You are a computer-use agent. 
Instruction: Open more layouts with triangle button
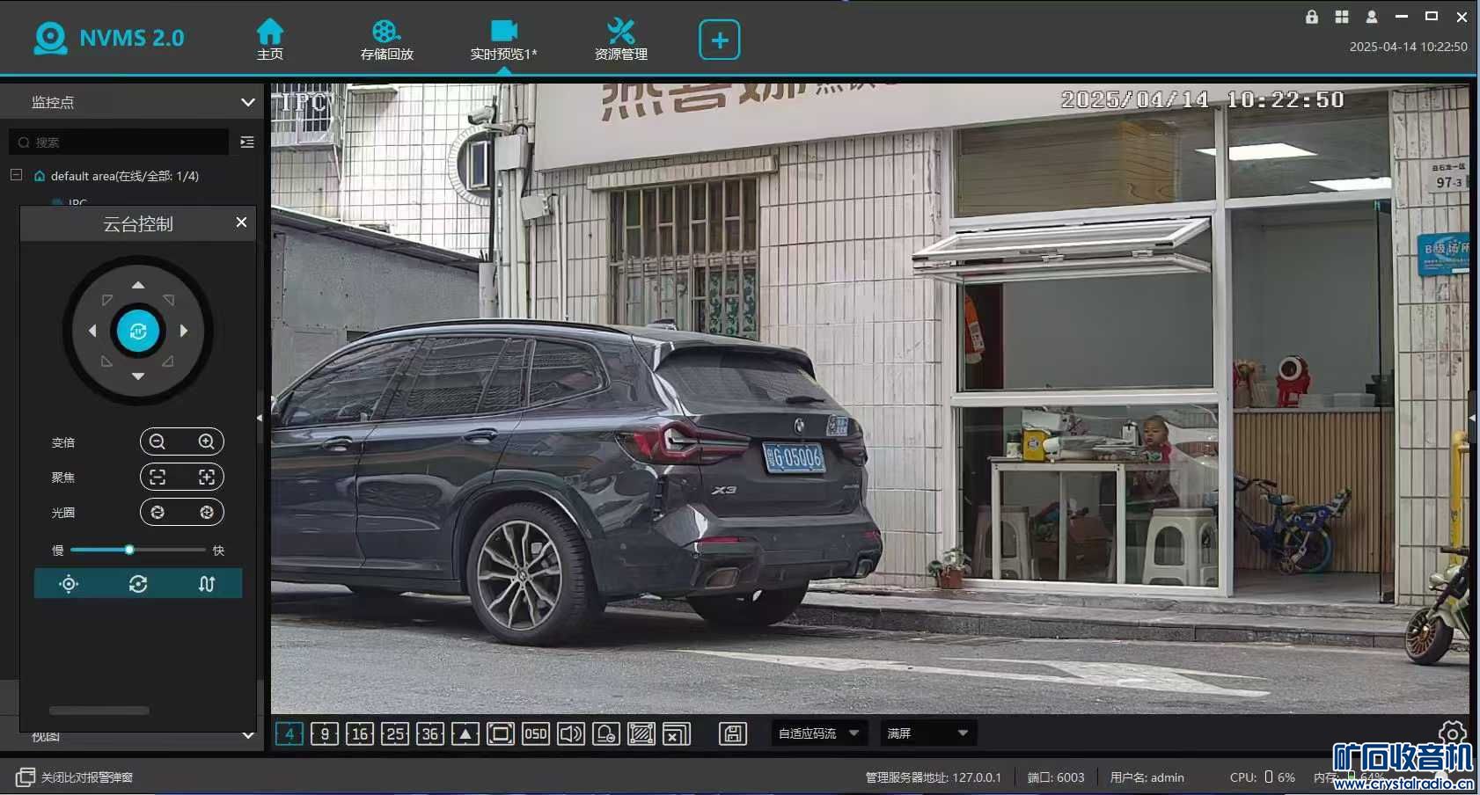465,733
